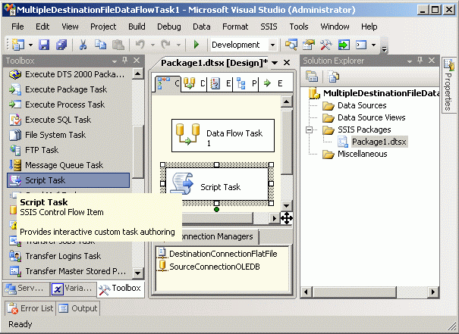Screen dimensions: 459x334
Task: Switch to Event Handlers designer tab
Action: (220, 83)
